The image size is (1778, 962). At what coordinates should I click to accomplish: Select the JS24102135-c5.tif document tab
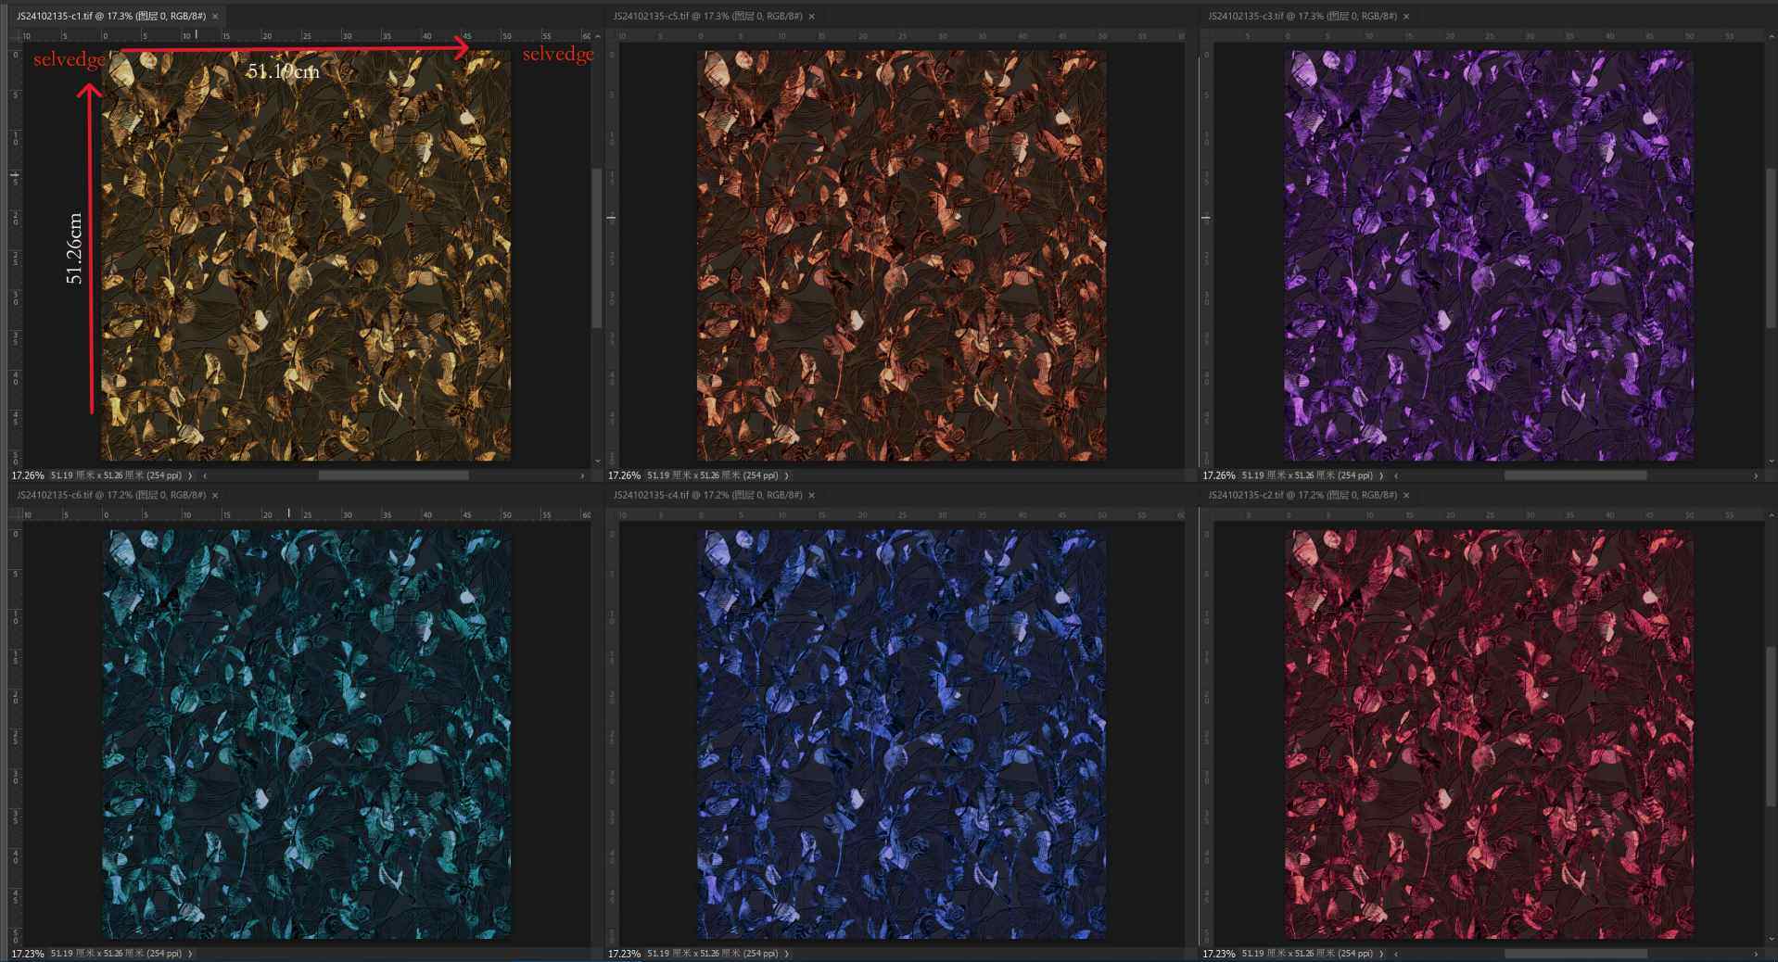tap(706, 17)
